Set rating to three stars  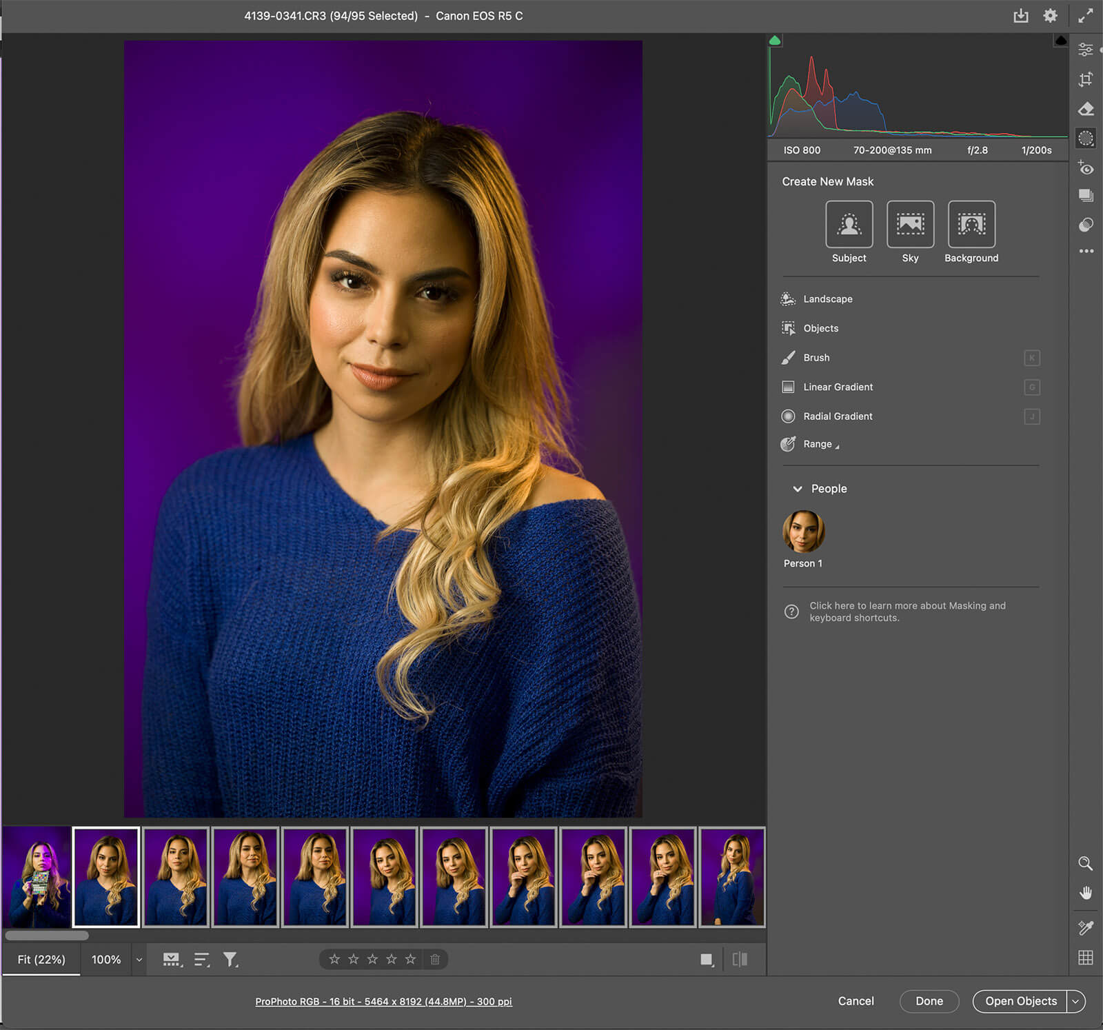[x=372, y=959]
